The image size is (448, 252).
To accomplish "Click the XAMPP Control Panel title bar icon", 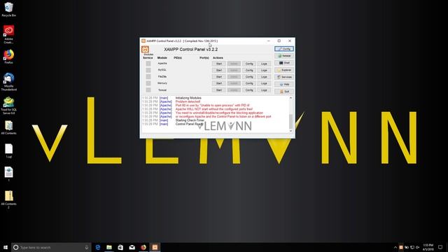I will [143, 41].
